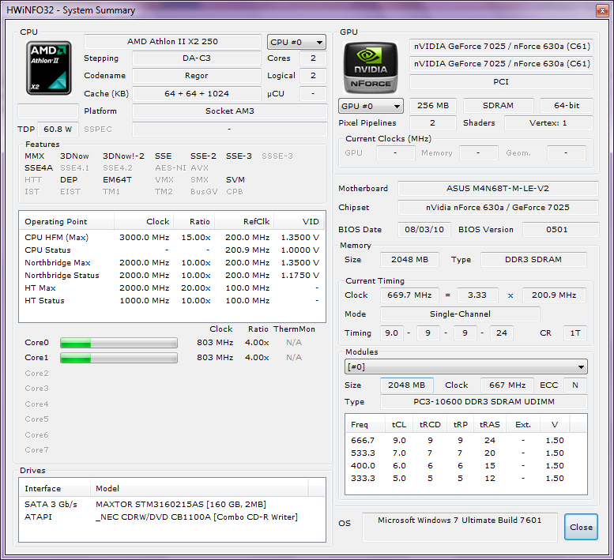Image resolution: width=614 pixels, height=560 pixels.
Task: Close the HWiNFO32 window with red X
Action: pos(602,10)
